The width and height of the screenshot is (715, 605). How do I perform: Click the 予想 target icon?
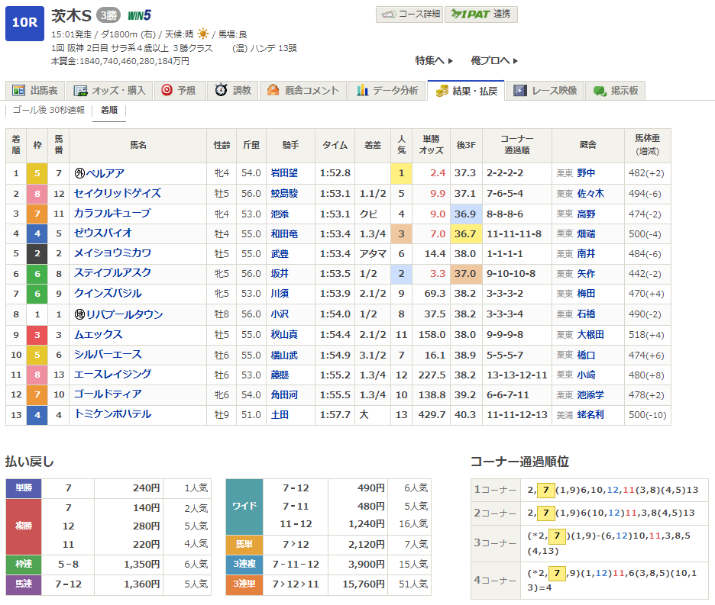(x=167, y=91)
